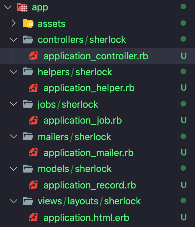The image size is (195, 227).
Task: Click the Ruby icon beside application_record.rb
Action: 34,185
